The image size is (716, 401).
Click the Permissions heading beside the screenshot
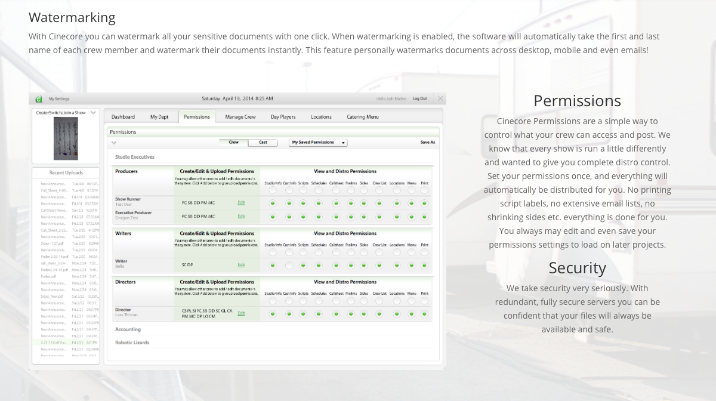[x=577, y=100]
